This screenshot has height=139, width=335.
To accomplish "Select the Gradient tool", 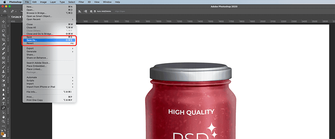I will [3, 85].
